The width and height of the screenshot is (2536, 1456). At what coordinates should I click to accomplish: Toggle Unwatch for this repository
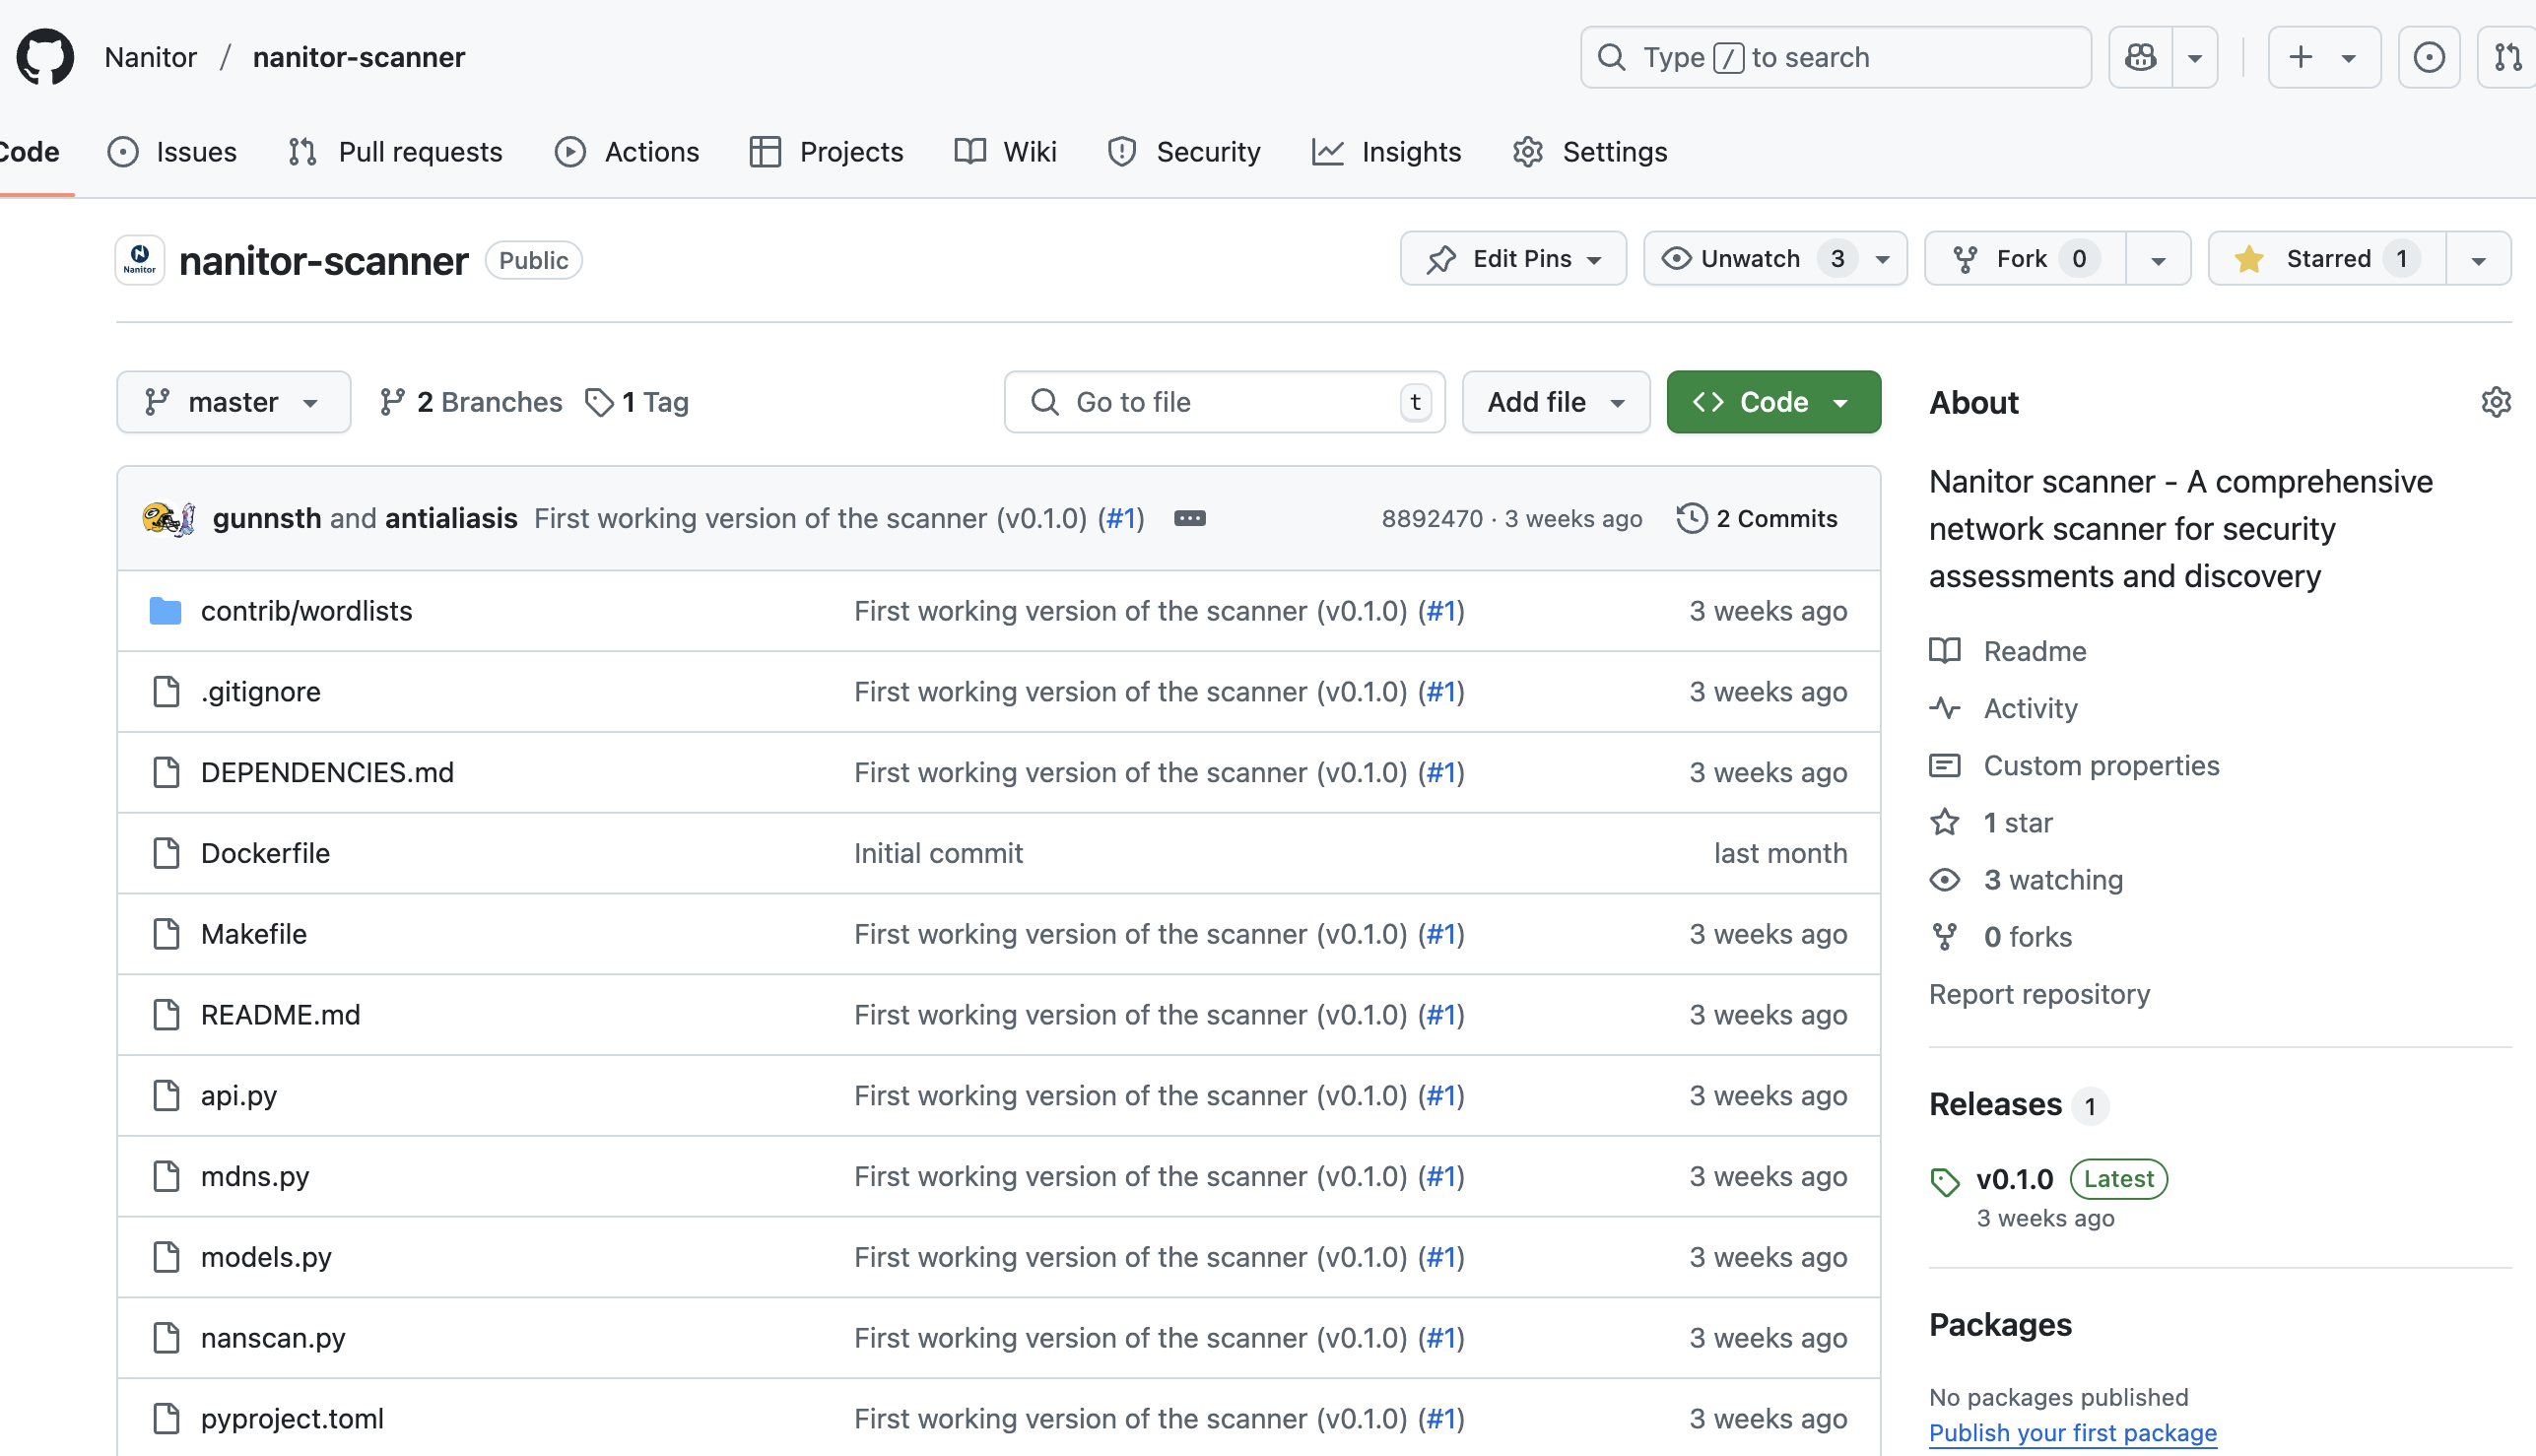[1750, 259]
